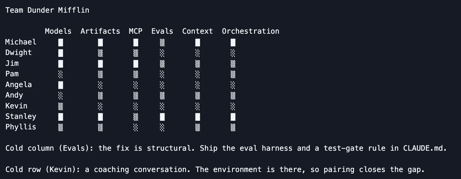Screen dimensions: 461x179
Task: Select the Context column header
Action: click(198, 31)
